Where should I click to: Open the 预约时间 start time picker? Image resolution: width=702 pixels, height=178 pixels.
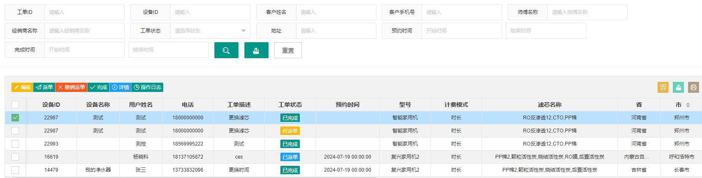461,31
